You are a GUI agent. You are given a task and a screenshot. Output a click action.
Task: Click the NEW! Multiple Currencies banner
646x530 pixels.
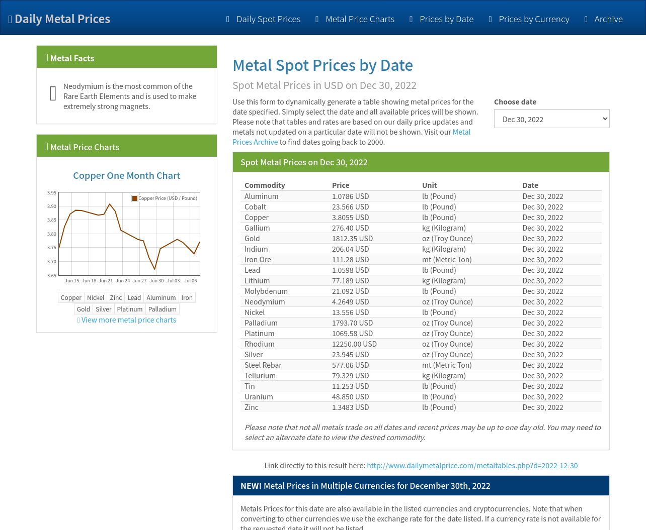point(421,486)
